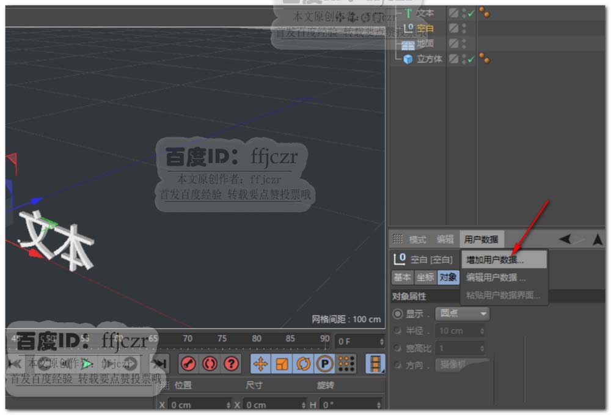Click the coordinate panel grip icon beside 位置
Screen dimensions: 611x415
pyautogui.click(x=165, y=386)
